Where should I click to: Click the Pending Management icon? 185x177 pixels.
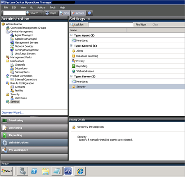click(12, 50)
